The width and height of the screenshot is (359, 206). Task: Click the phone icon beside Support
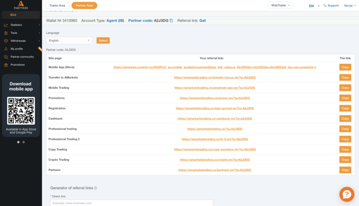click(x=325, y=6)
